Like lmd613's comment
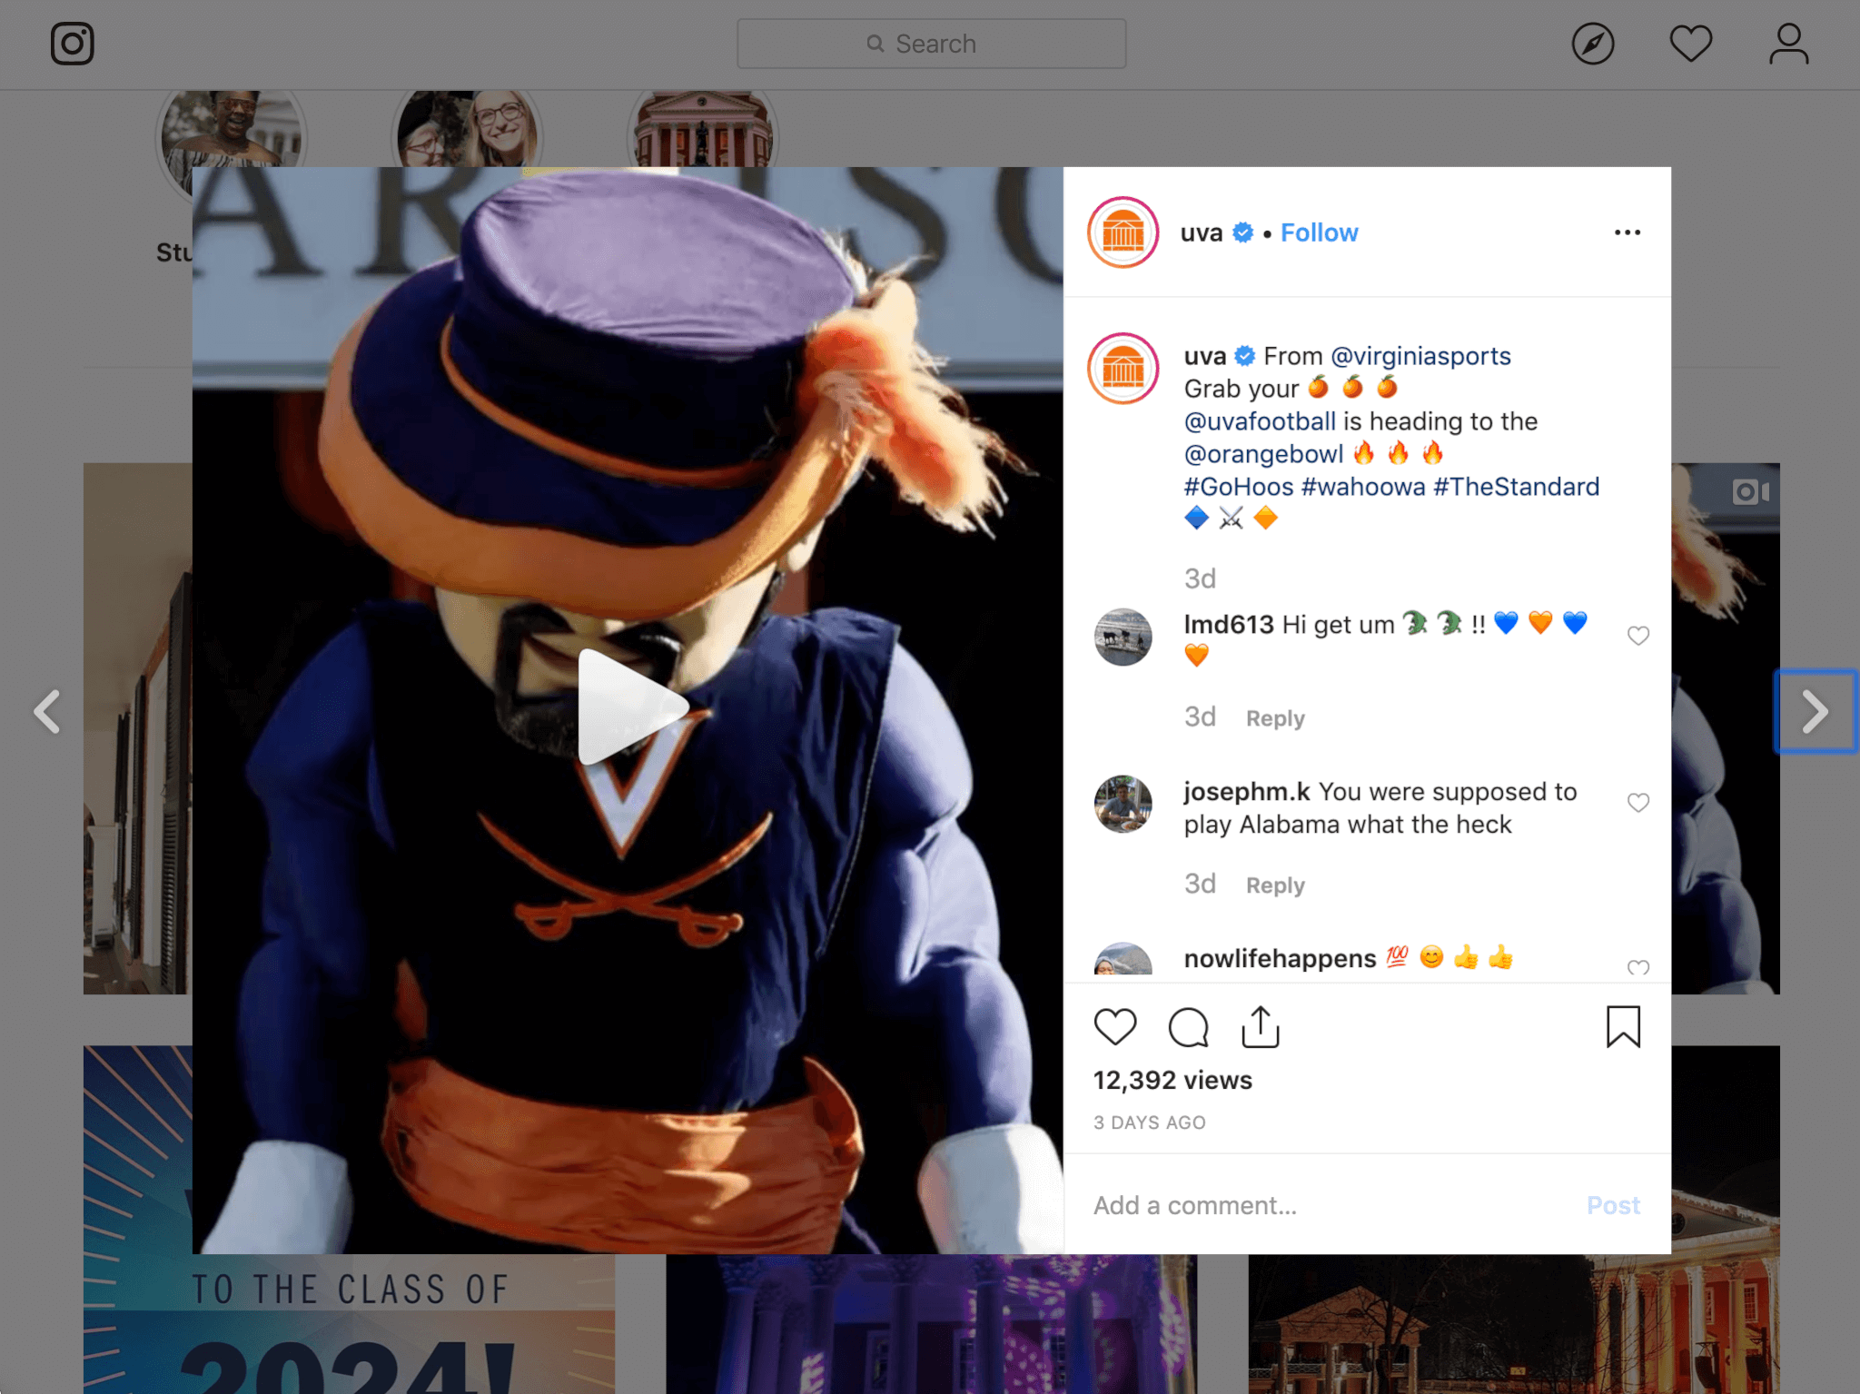1860x1394 pixels. tap(1638, 636)
